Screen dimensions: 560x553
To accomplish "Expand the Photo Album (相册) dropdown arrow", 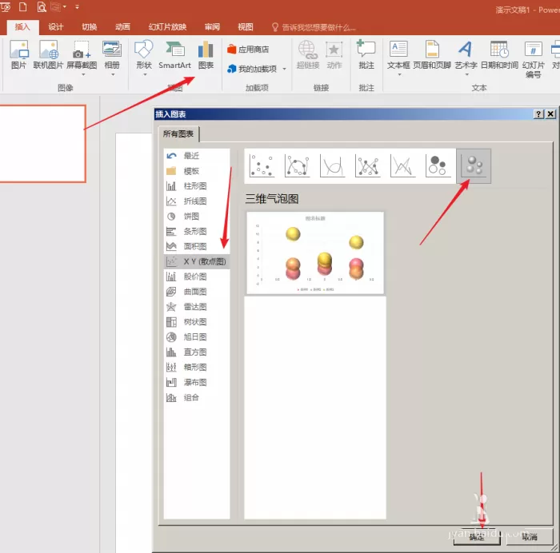I will click(x=113, y=74).
